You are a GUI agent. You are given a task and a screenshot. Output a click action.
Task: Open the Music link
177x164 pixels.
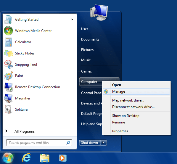(86, 60)
